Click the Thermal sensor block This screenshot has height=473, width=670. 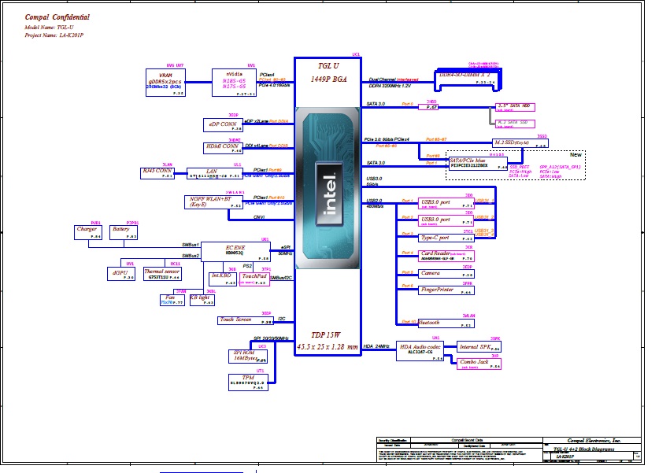(162, 274)
